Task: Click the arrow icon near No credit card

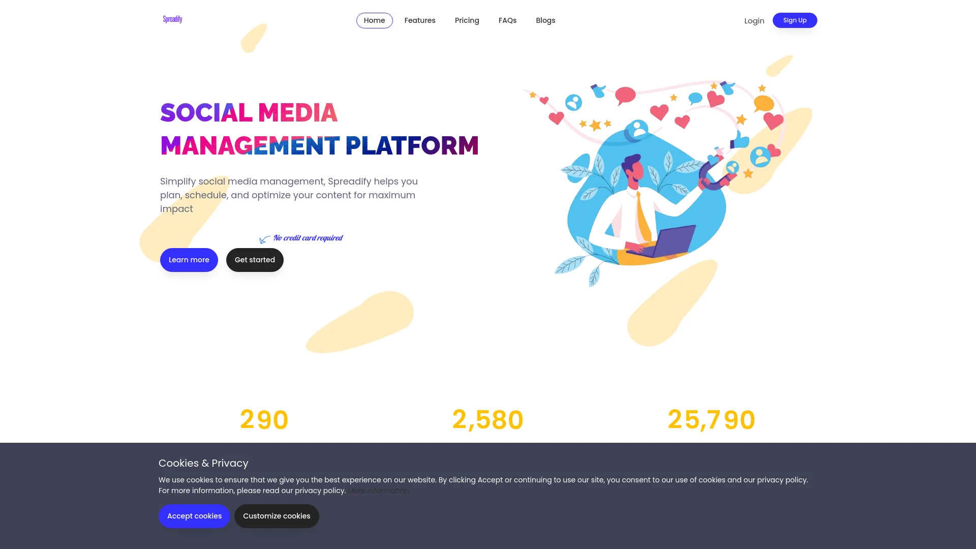Action: (264, 240)
